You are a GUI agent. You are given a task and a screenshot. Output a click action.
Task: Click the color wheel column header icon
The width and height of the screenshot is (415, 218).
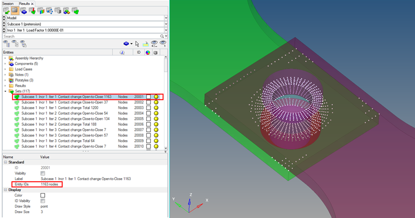[x=148, y=52]
